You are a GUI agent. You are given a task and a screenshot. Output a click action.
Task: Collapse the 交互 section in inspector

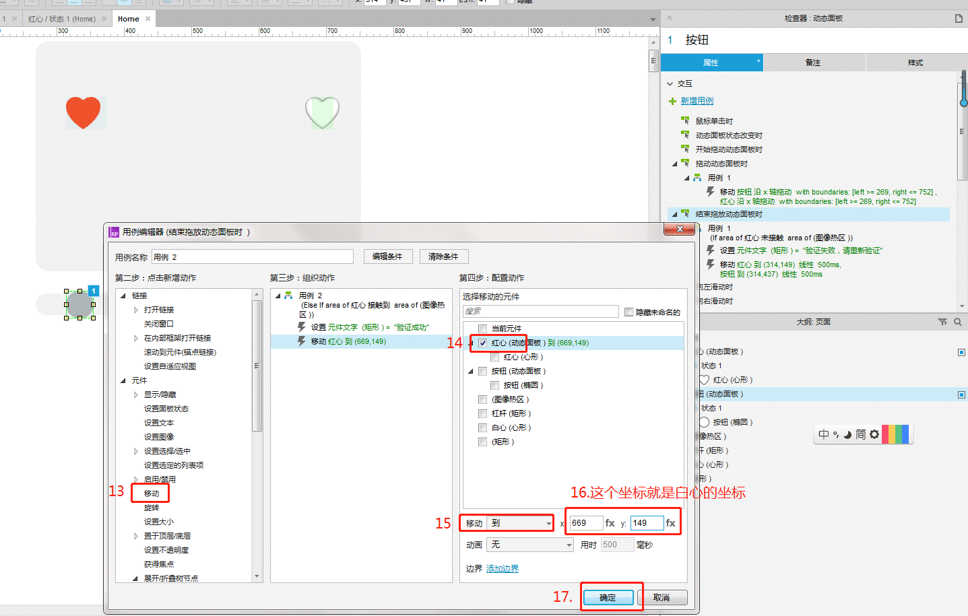[x=670, y=84]
